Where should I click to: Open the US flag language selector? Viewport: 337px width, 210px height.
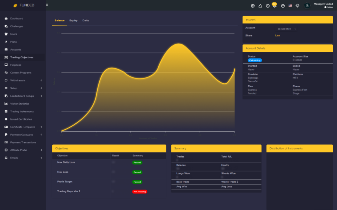click(290, 6)
